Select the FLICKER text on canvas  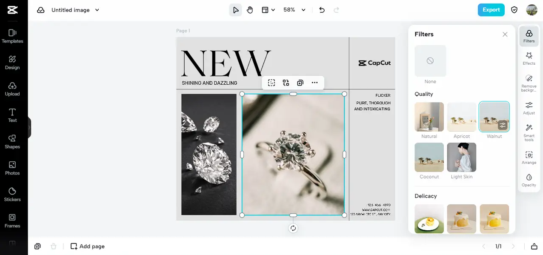pyautogui.click(x=383, y=95)
